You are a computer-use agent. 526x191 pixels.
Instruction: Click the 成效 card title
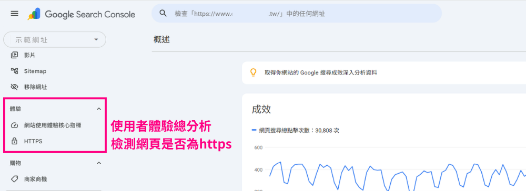(261, 110)
